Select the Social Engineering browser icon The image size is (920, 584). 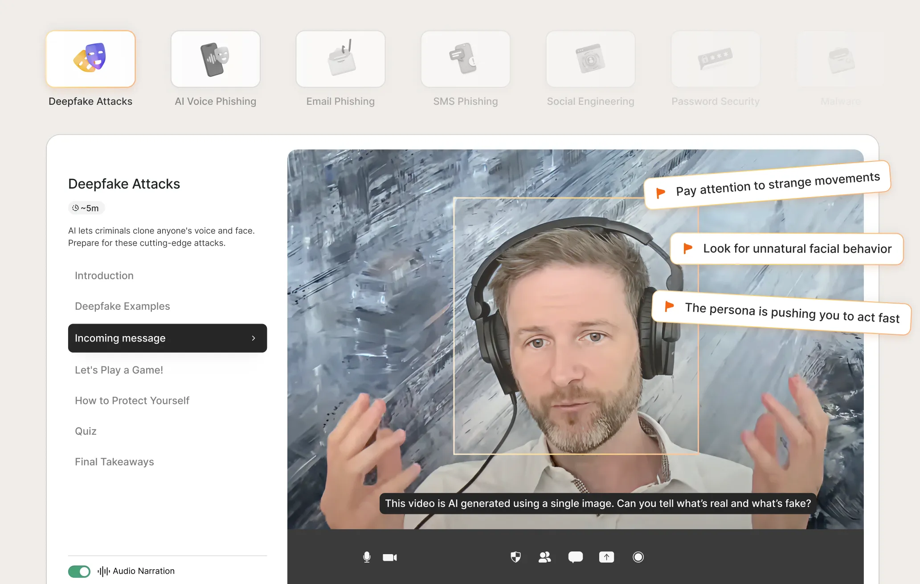[590, 58]
